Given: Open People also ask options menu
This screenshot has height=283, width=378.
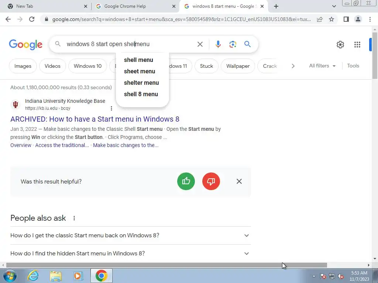Looking at the screenshot, I should click(x=74, y=218).
